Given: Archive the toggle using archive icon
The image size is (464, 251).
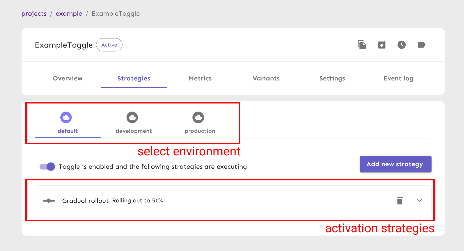Looking at the screenshot, I should tap(382, 45).
